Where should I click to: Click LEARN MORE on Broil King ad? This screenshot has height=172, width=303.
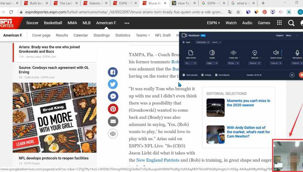[x=25, y=143]
